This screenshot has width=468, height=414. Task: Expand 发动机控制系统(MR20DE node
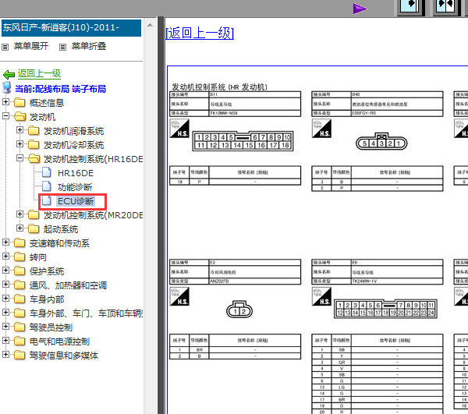19,214
